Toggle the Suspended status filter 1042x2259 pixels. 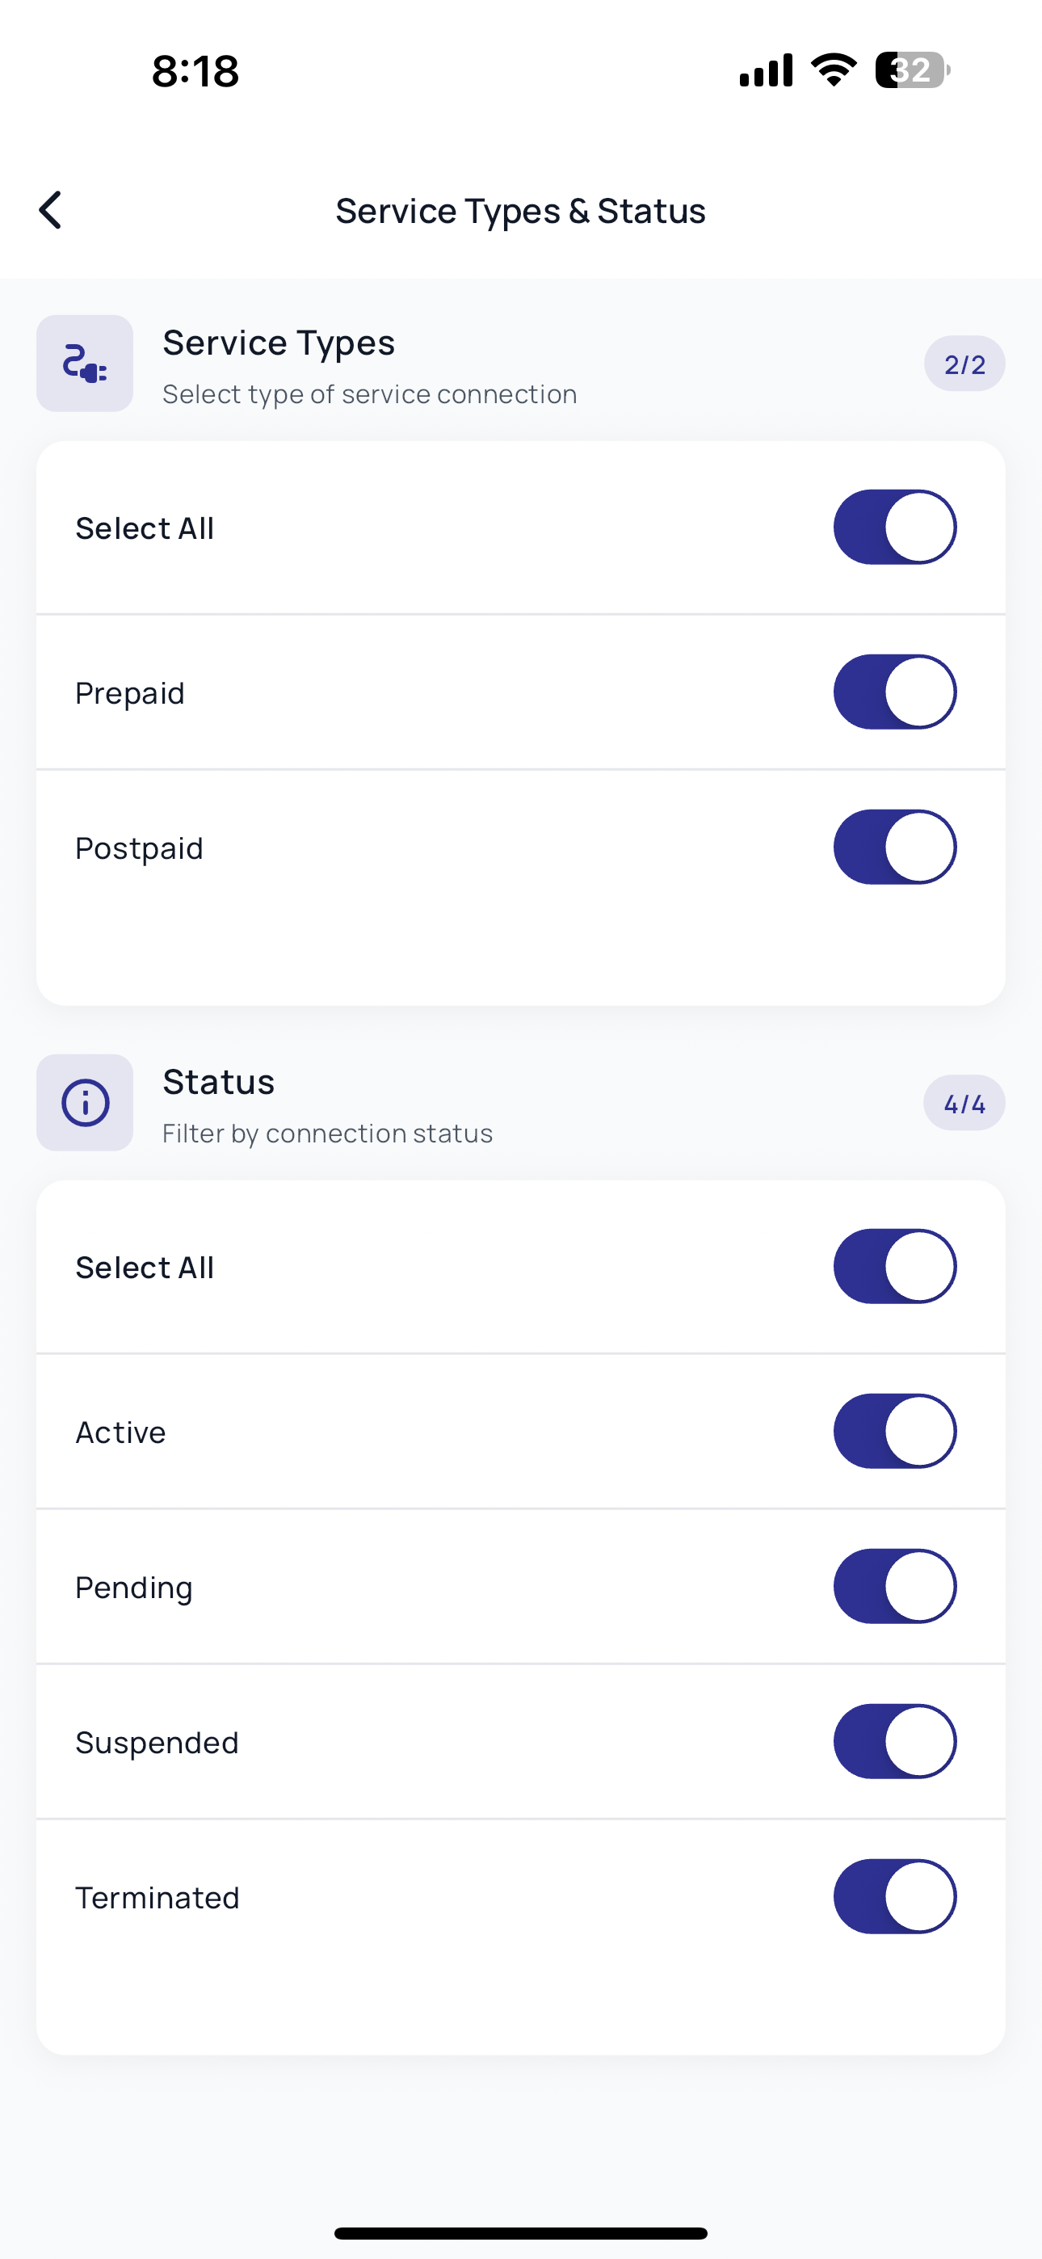click(x=895, y=1742)
